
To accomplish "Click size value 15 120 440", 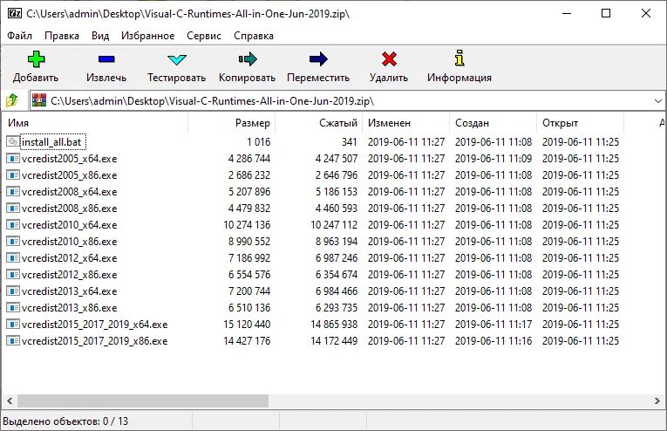I will (247, 325).
